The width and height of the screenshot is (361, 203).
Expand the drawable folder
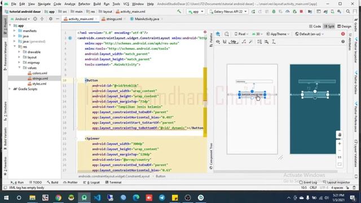click(19, 52)
